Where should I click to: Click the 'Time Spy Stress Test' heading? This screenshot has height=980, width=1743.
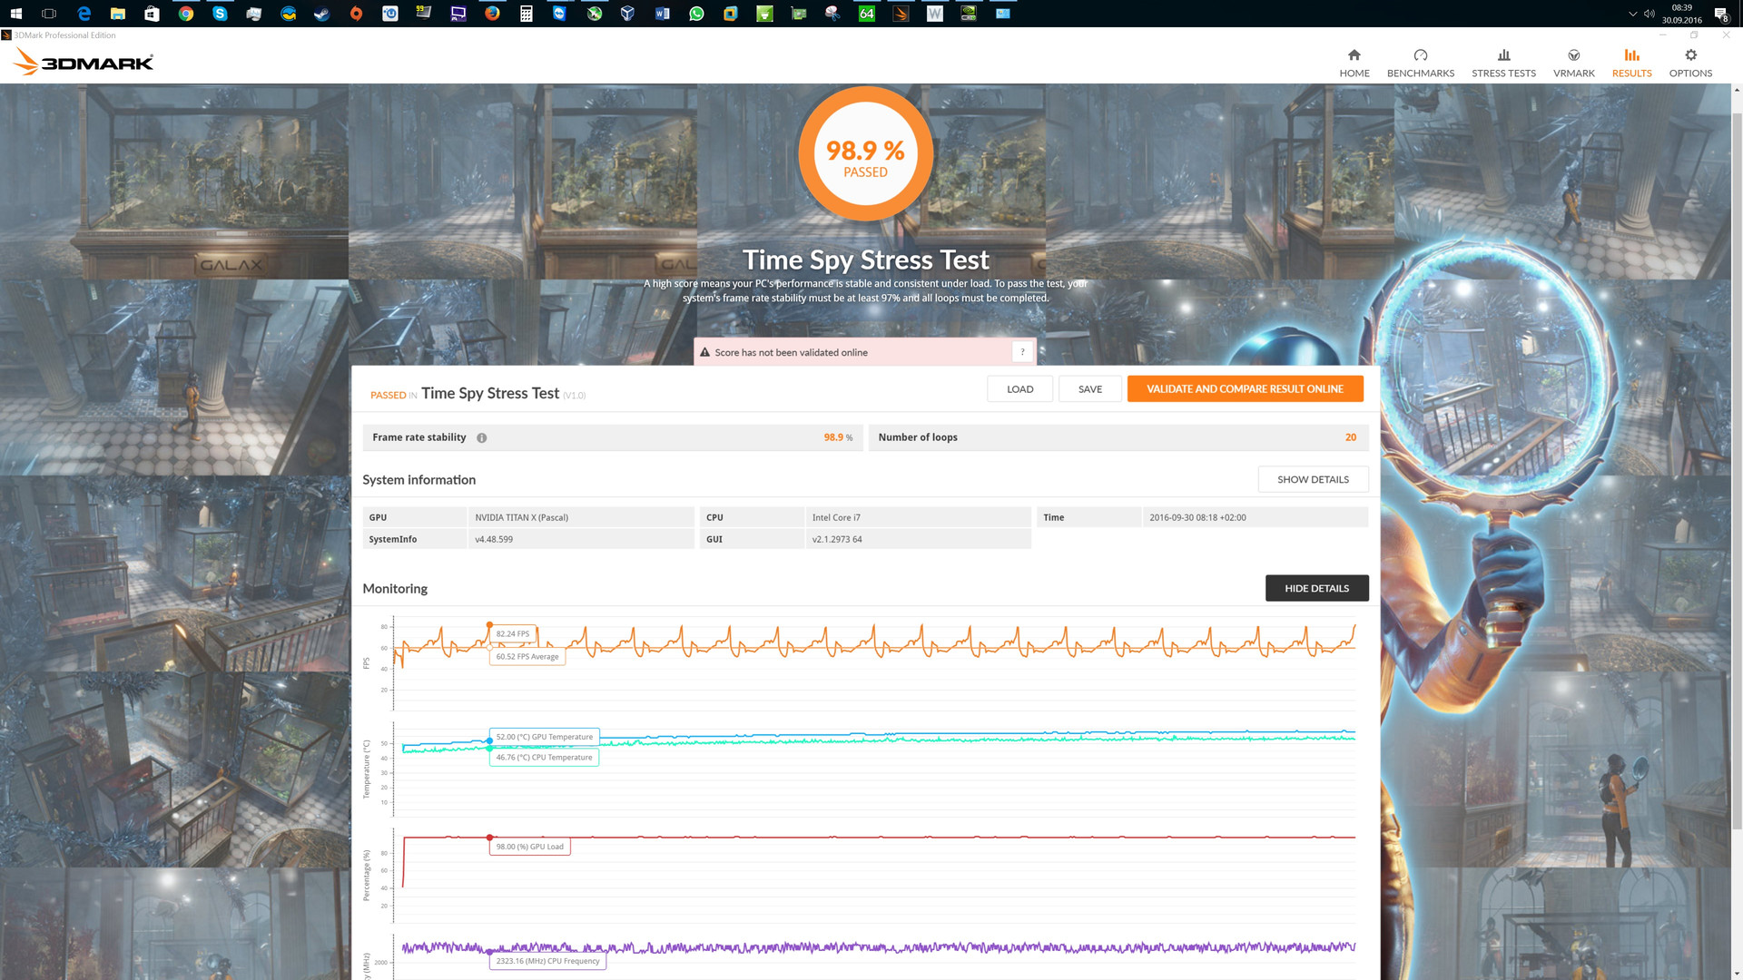pos(865,260)
